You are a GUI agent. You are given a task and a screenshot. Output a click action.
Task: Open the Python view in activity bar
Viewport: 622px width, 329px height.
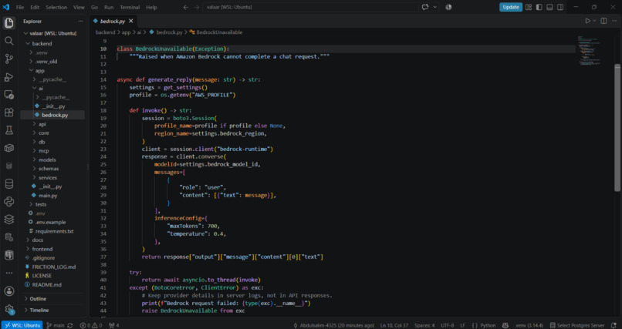(x=8, y=202)
